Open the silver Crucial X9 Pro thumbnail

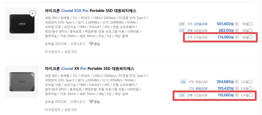[22, 82]
